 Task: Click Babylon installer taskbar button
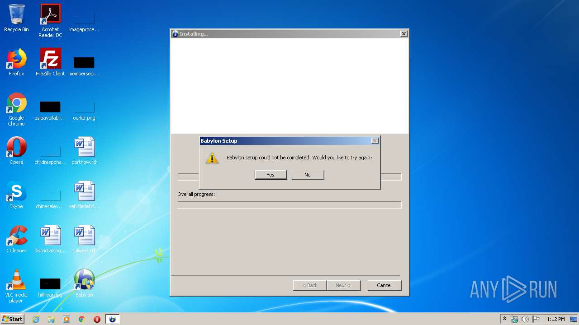pos(112,319)
